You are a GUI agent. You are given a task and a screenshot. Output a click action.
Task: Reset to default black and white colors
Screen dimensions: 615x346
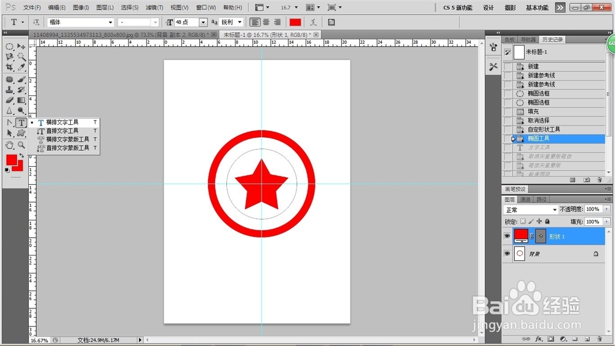coord(7,170)
